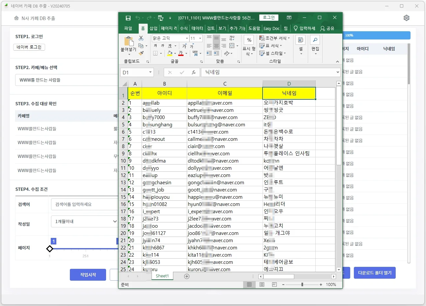Enable wrap text in the cell
Image resolution: width=426 pixels, height=306 pixels.
[x=232, y=38]
